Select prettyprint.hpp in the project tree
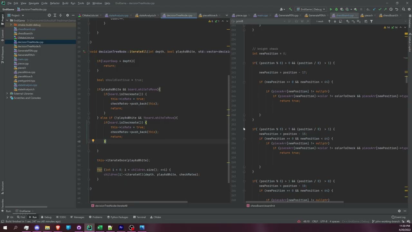 tap(26, 81)
